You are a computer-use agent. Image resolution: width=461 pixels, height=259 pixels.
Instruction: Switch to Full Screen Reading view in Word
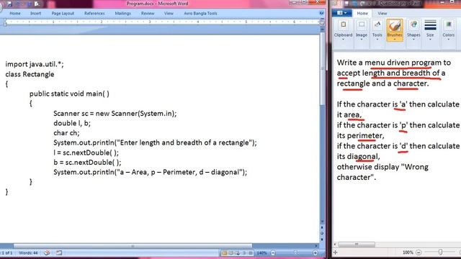[230, 253]
